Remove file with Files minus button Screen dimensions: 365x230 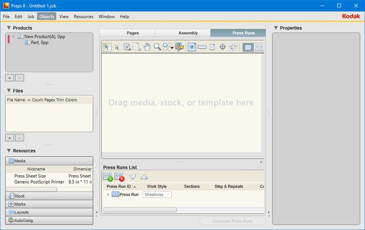pos(19,138)
